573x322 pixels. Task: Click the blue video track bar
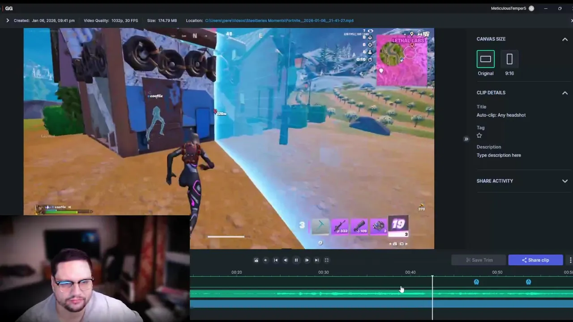[381, 304]
